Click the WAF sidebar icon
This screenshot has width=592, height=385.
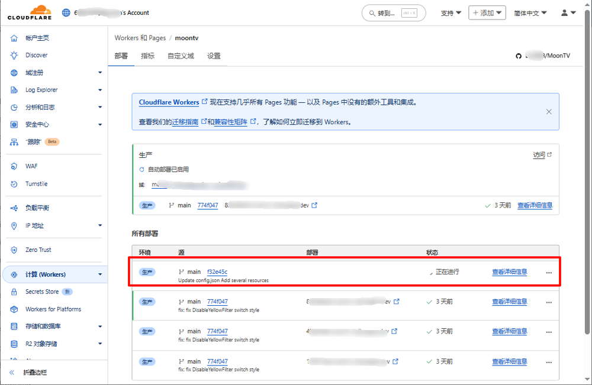[x=14, y=166]
